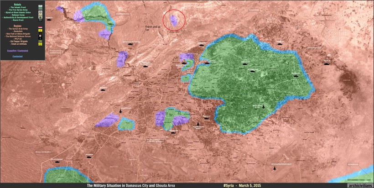Select The Free Syrian Army legend entry
This screenshot has height=188, width=374.
click(17, 10)
